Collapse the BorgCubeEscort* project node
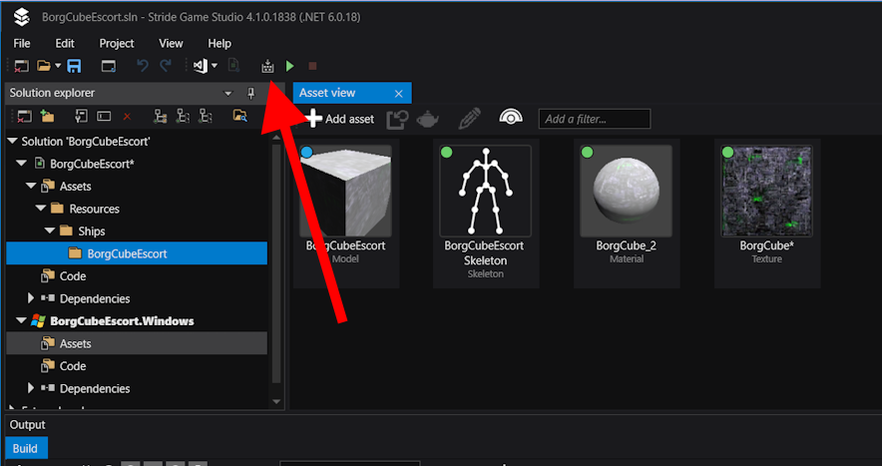Screen dimensions: 882x466 click(x=21, y=164)
